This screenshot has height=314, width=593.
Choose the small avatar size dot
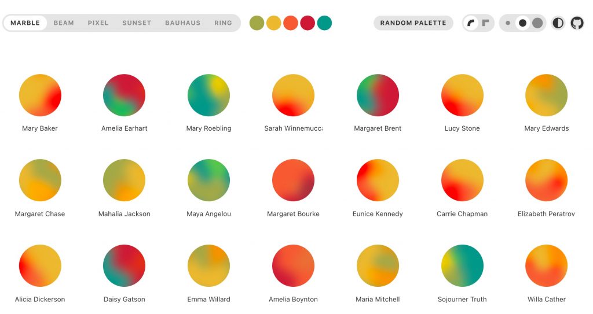pos(508,23)
